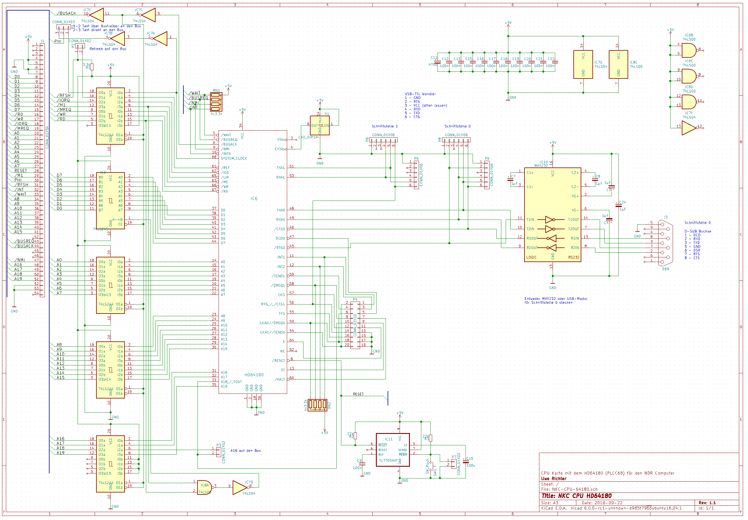Screen dimensions: 748x520
Task: Select the C10 100u capacitor
Action: (466, 461)
